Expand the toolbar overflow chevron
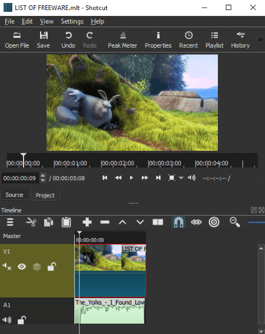Viewport: 265px width, 334px height. point(260,39)
